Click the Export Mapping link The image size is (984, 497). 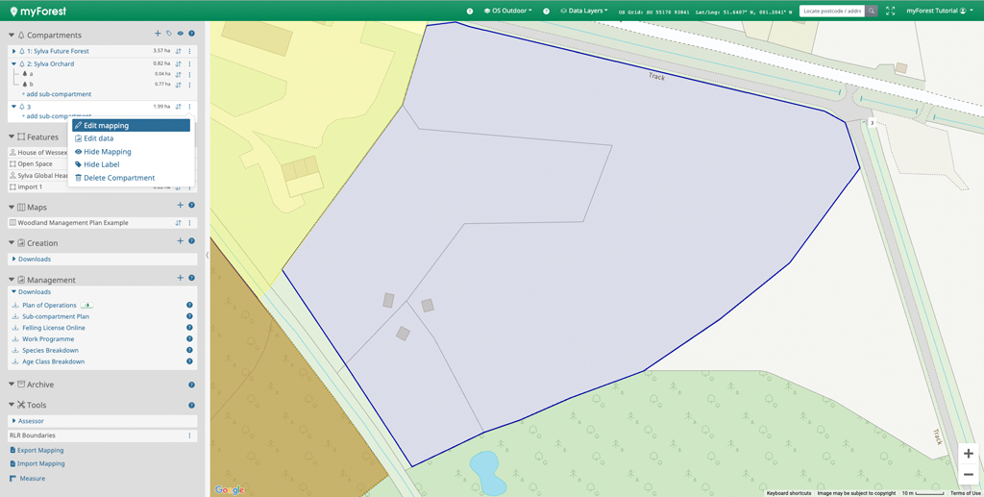(40, 450)
